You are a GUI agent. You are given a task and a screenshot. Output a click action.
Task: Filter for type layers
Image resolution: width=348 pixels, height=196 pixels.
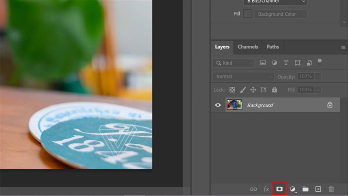[286, 63]
